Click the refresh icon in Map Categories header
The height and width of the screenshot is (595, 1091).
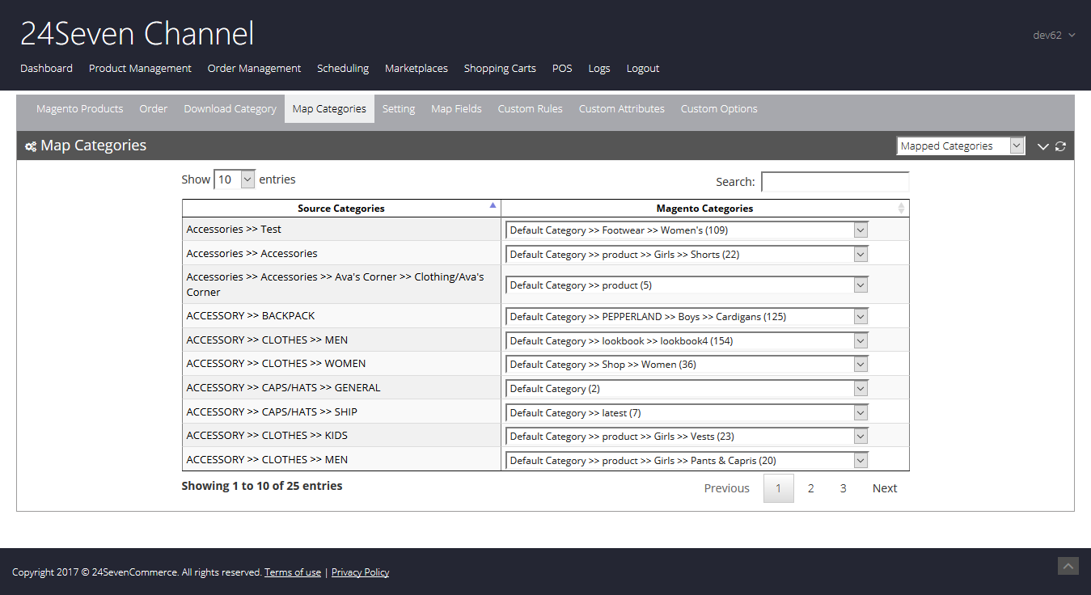[1060, 146]
